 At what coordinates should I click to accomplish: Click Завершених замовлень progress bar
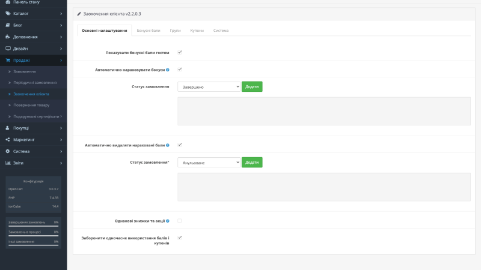(34, 226)
